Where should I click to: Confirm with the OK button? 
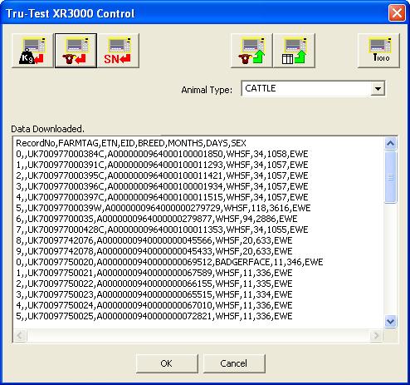[167, 363]
